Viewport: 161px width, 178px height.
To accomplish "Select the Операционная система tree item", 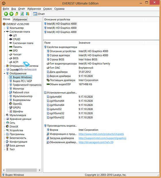I will (22, 66).
